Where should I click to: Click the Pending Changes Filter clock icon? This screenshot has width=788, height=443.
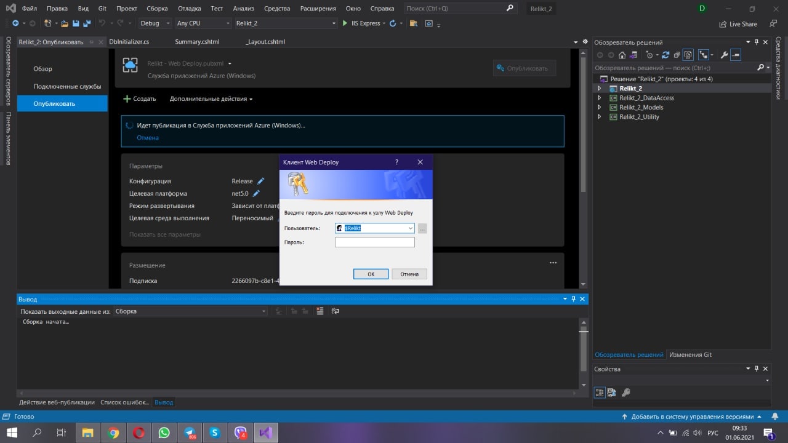coord(649,55)
